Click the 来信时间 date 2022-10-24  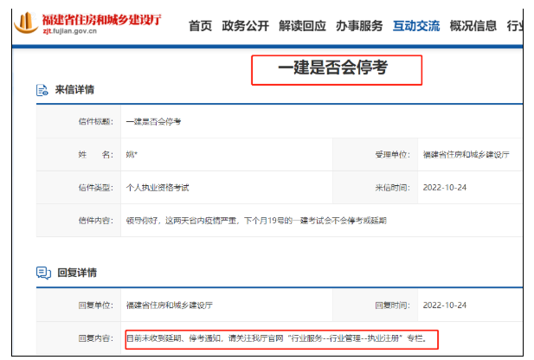click(x=445, y=188)
